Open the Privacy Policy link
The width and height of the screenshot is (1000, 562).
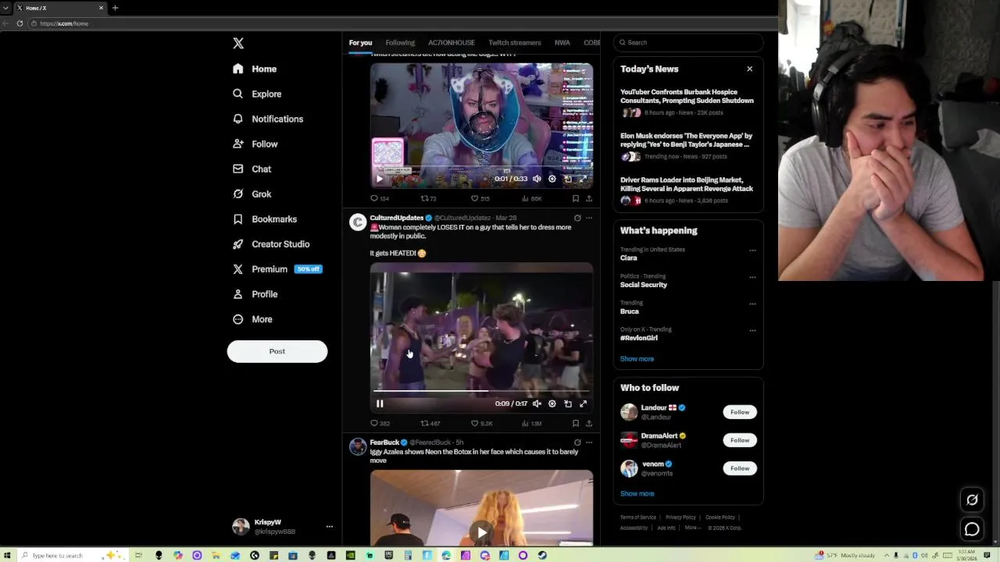point(680,517)
